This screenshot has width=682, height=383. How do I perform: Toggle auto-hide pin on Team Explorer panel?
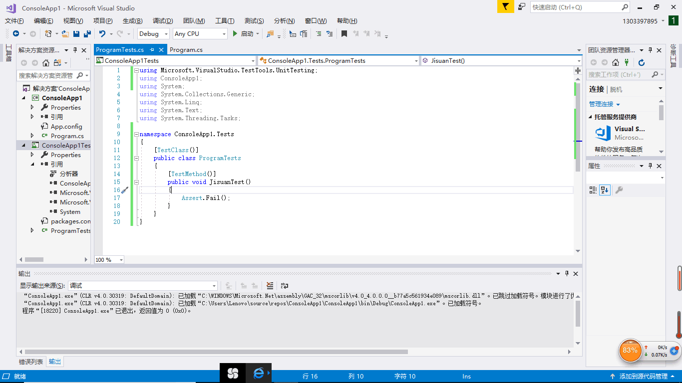pyautogui.click(x=651, y=50)
